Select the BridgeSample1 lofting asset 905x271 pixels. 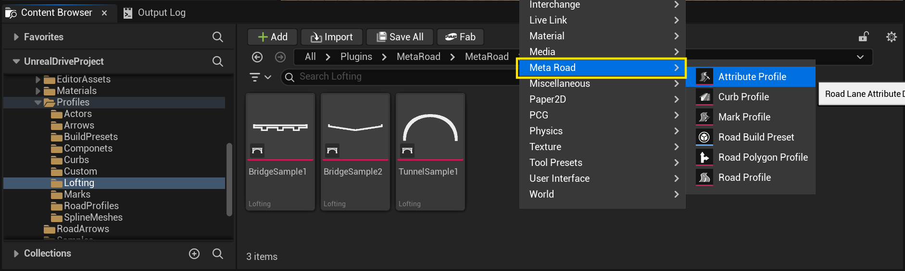[280, 152]
